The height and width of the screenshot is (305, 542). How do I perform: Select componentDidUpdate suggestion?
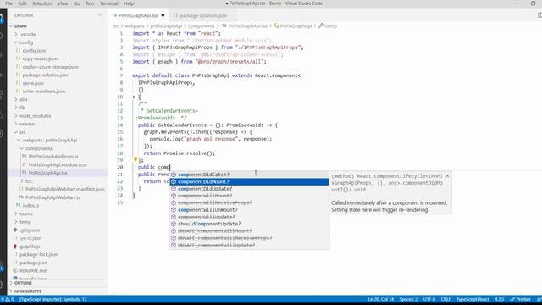tap(249, 189)
